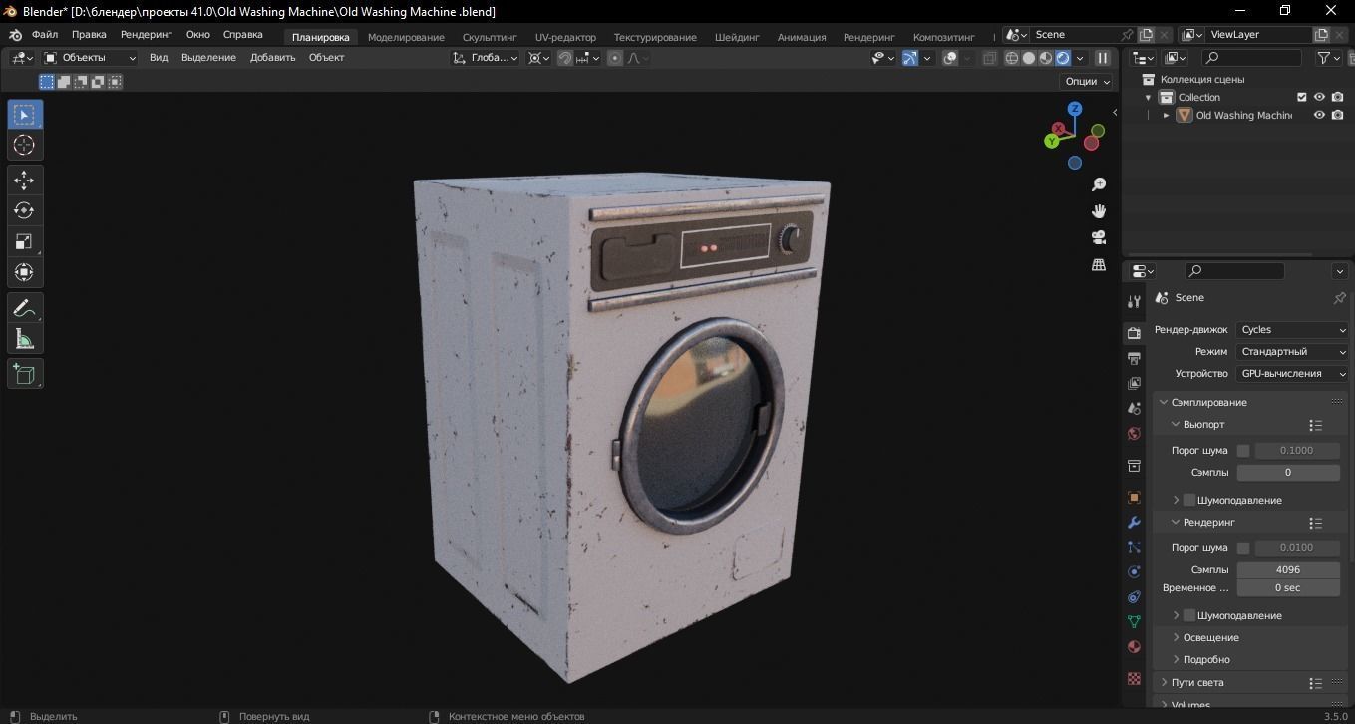Activate the 3D Cursor tool
The image size is (1355, 724).
click(24, 145)
